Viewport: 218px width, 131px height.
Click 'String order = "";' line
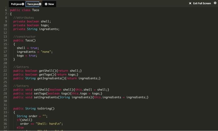tap(32, 116)
